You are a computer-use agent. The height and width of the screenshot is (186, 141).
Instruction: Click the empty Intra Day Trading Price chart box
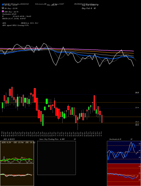click(x=56, y=158)
